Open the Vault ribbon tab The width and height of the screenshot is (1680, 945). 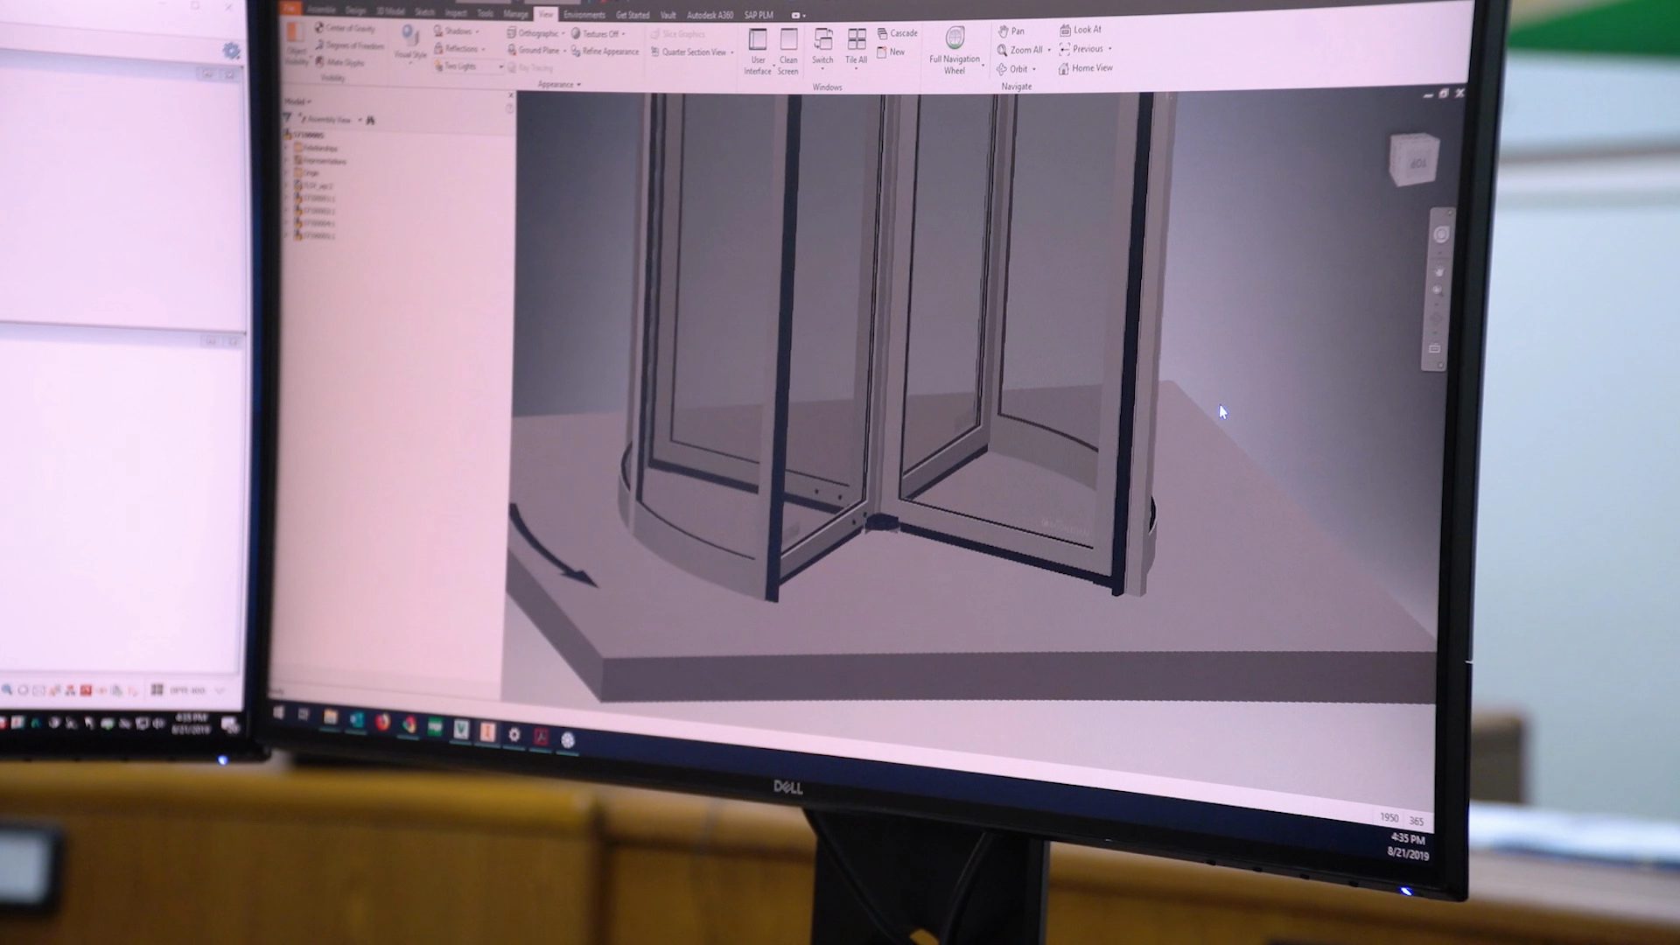[x=668, y=15]
